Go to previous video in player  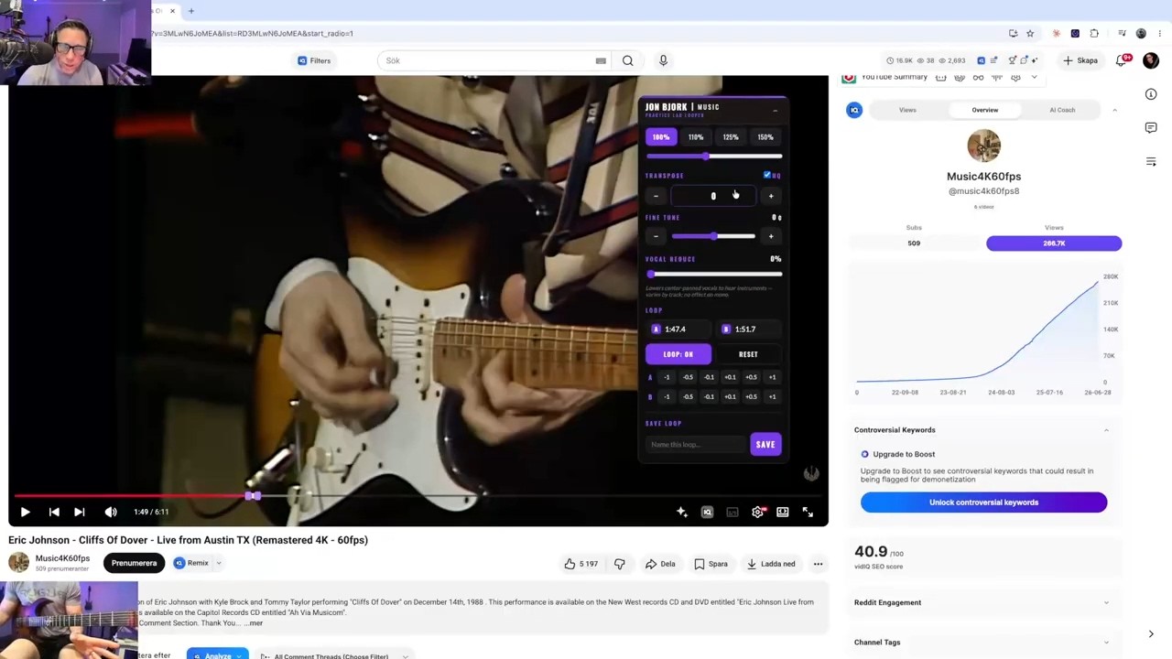54,513
